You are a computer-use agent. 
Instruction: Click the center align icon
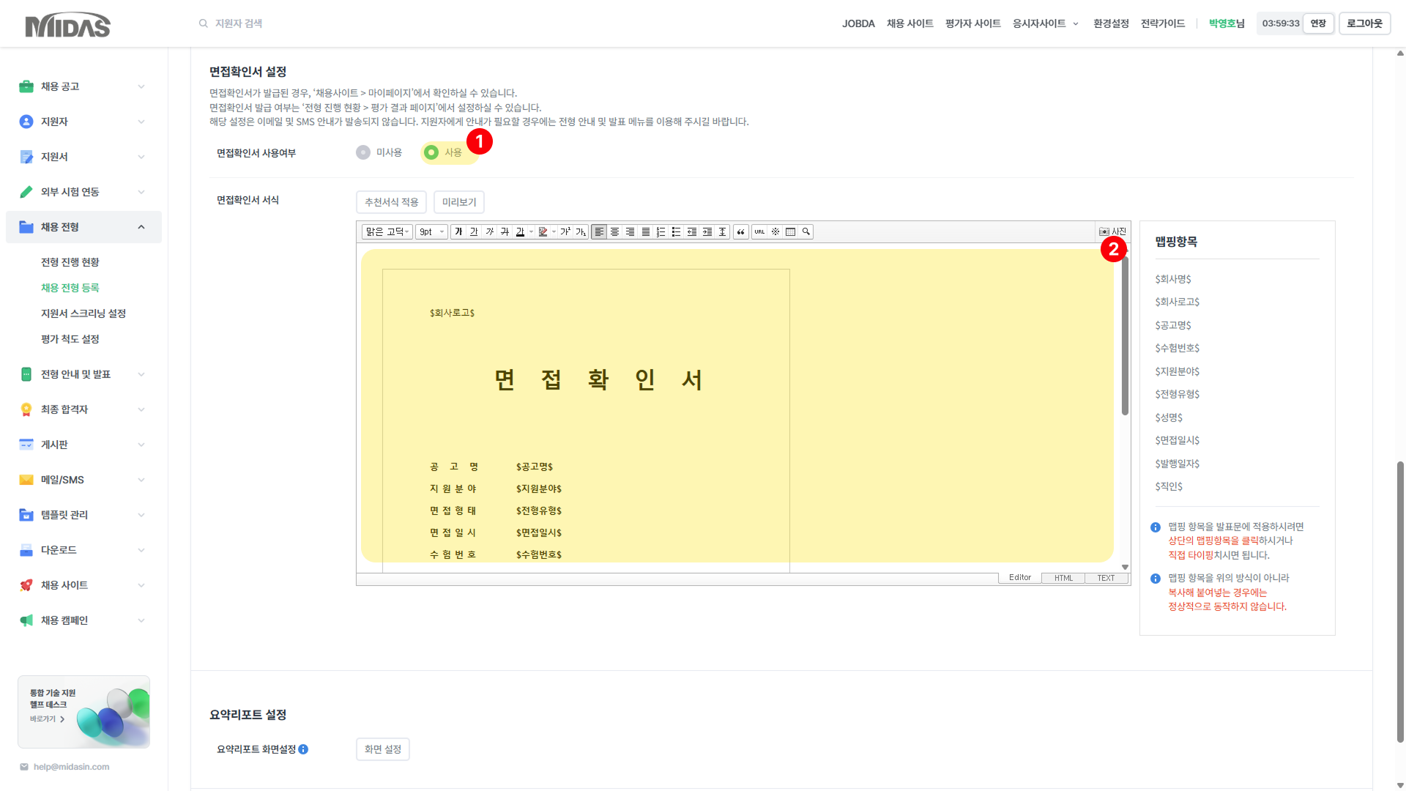614,232
